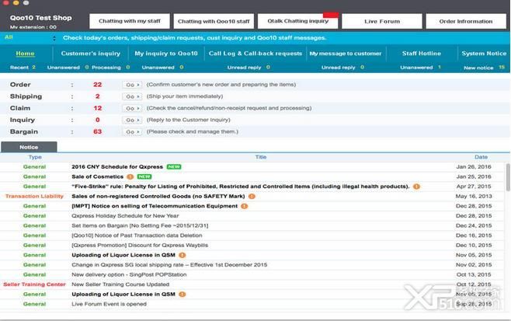Click the orange info icon after the Five-Strike rule notice

click(416, 187)
